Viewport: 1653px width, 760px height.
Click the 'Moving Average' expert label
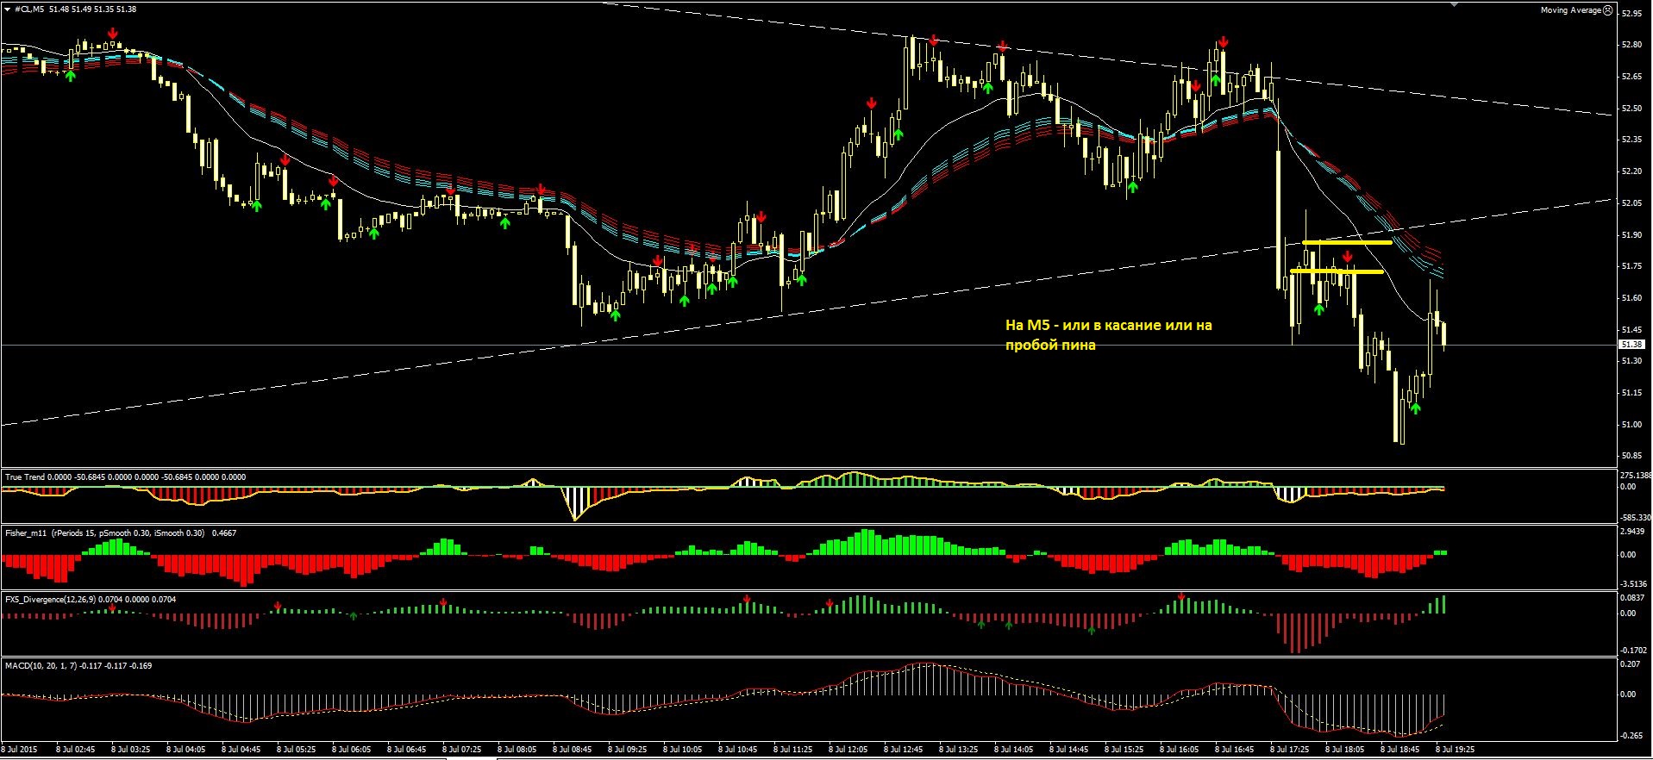point(1570,10)
